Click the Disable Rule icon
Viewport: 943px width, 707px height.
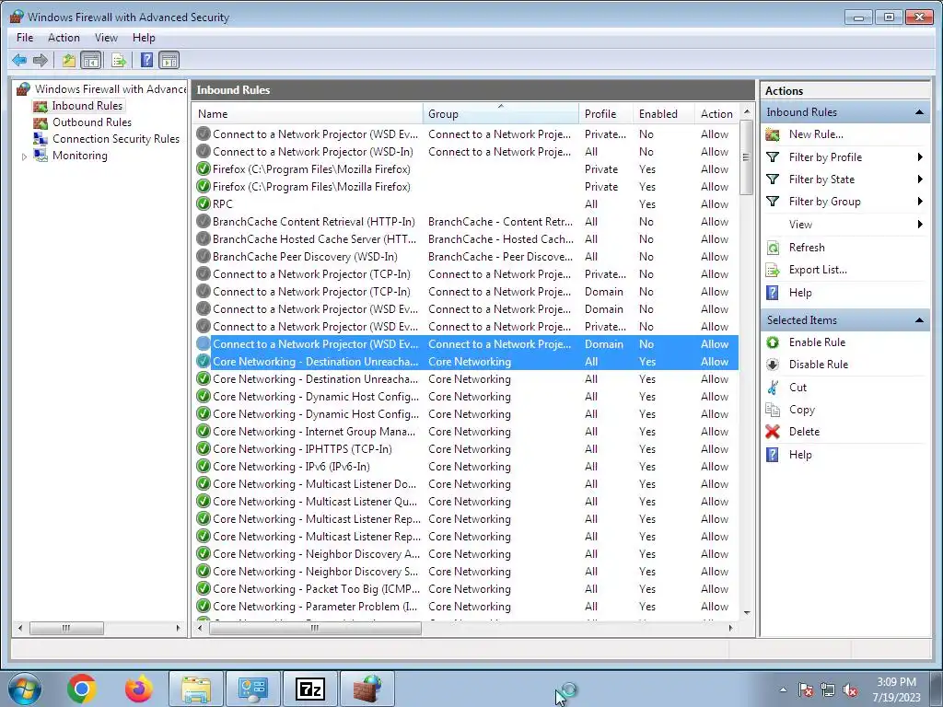[x=773, y=365]
